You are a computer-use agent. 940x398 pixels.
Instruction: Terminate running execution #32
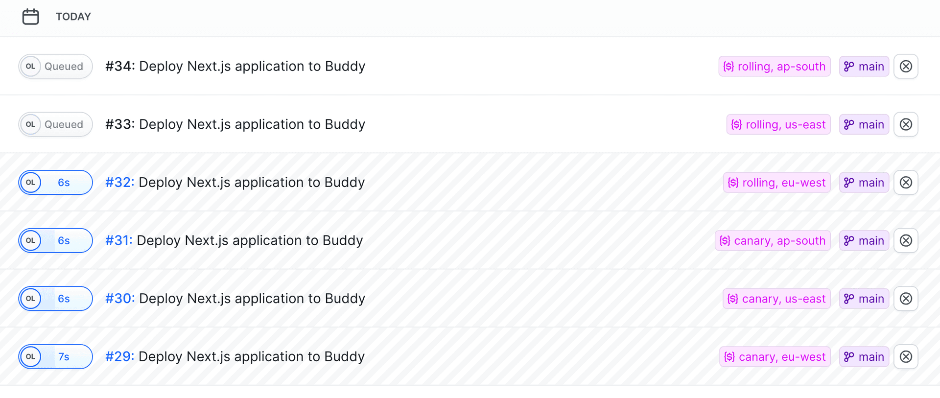[906, 183]
